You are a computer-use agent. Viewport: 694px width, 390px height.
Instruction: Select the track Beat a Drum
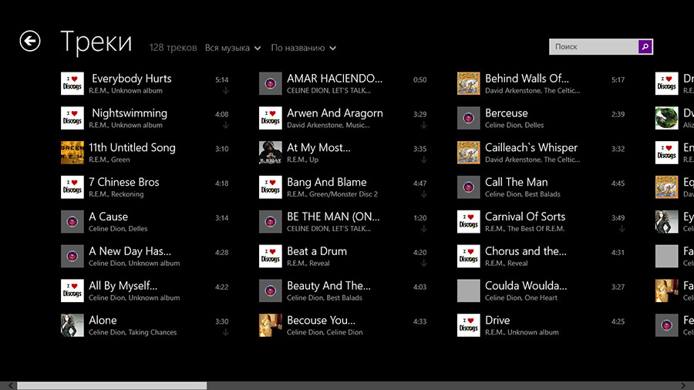(344, 256)
